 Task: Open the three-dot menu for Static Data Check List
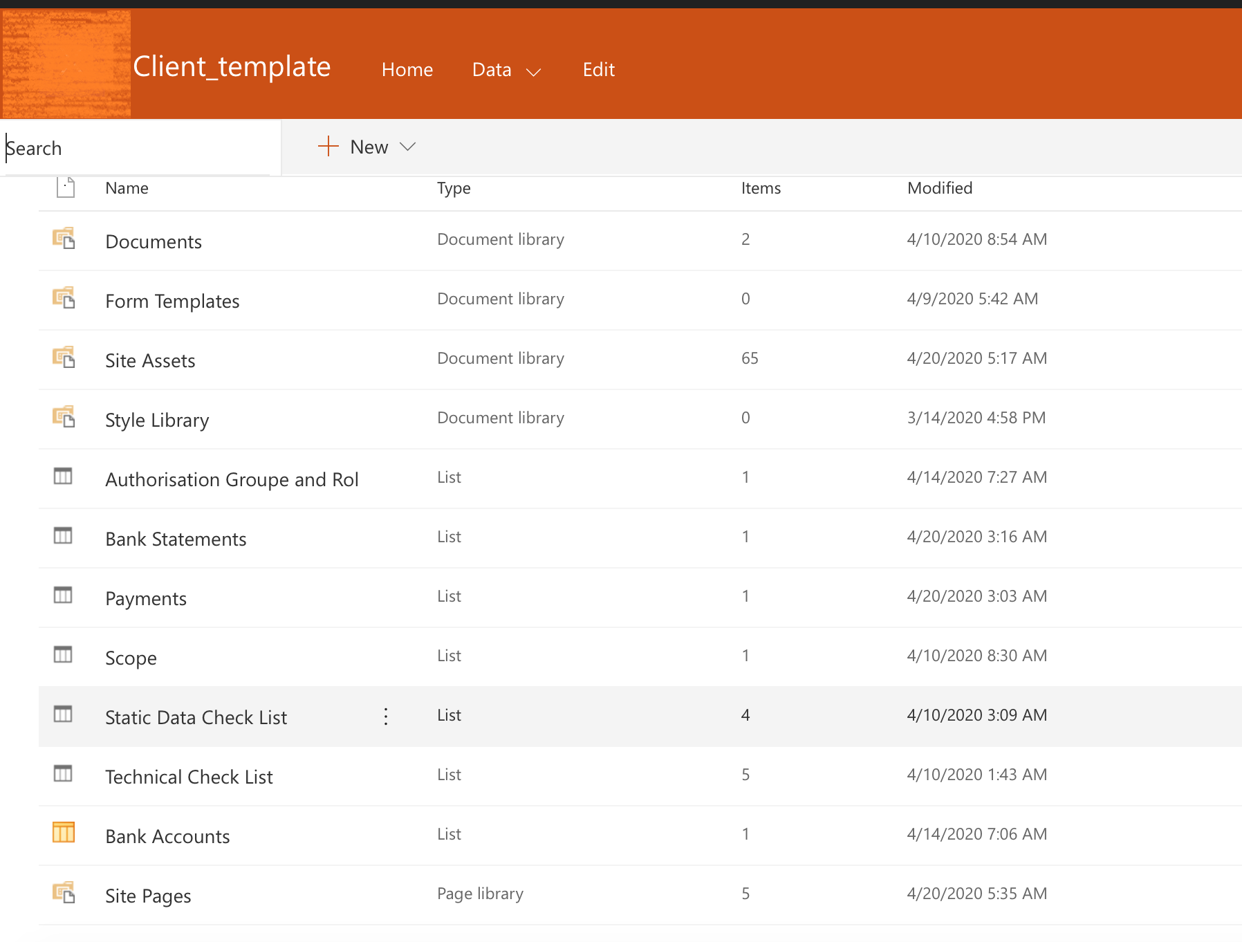[x=386, y=717]
